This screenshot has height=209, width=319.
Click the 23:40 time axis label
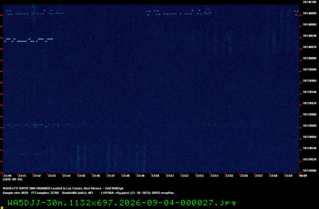[7, 176]
